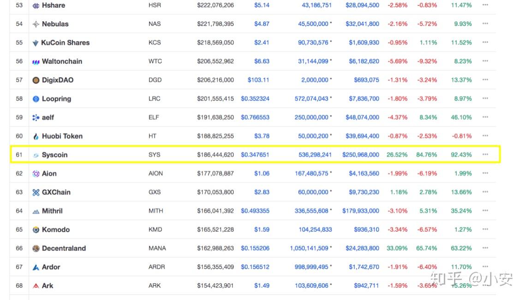Show more options for DigixDAO
This screenshot has width=526, height=300.
(x=485, y=79)
